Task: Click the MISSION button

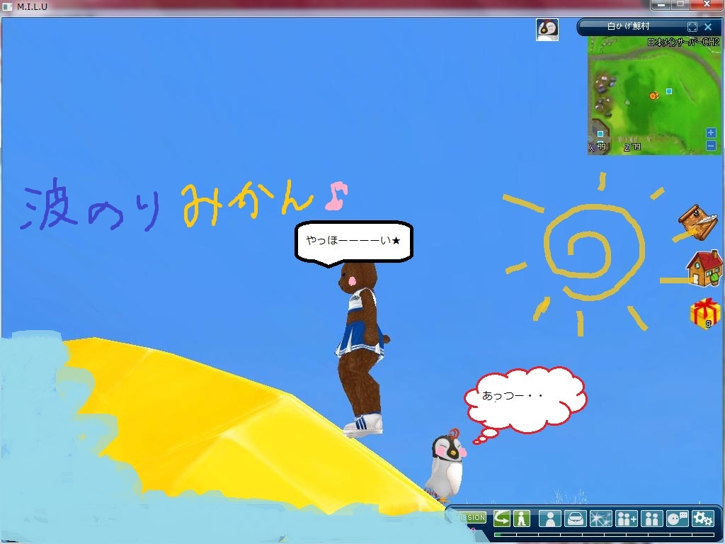Action: pos(469,518)
